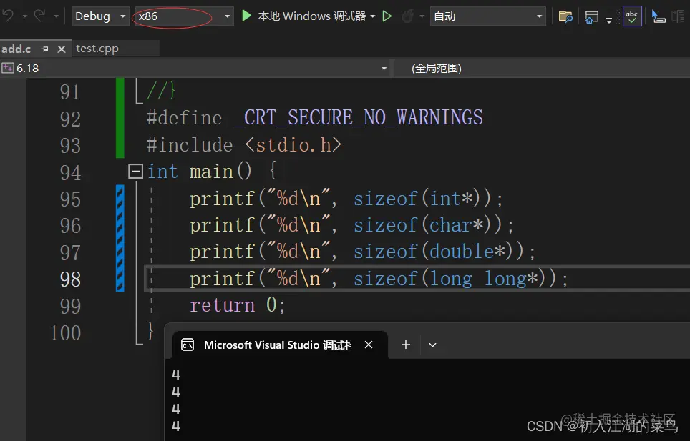This screenshot has width=690, height=441.
Task: Click the Hot Reload flame icon
Action: tap(408, 16)
